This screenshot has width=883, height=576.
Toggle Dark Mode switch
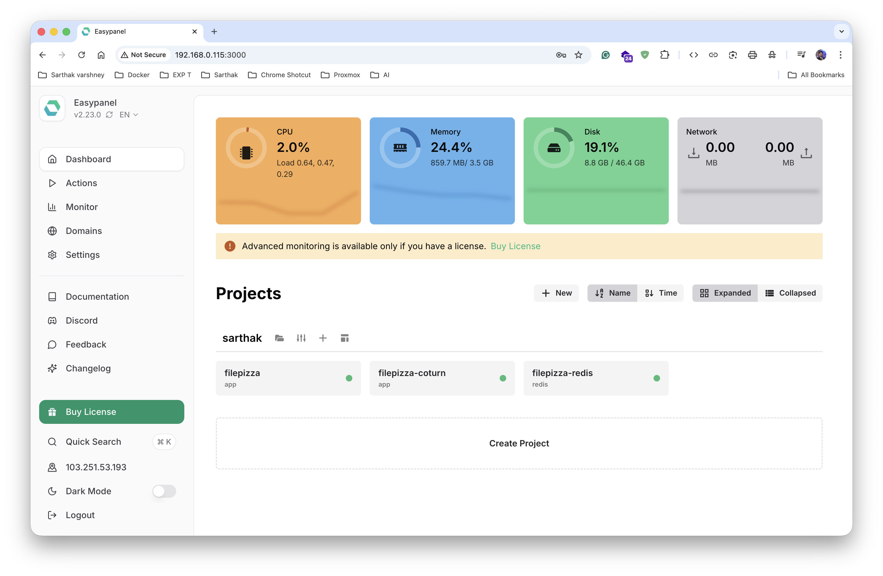[164, 491]
